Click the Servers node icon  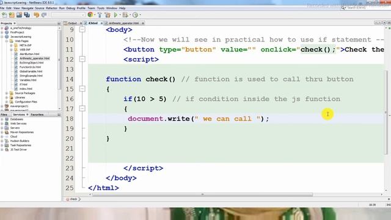[7, 128]
